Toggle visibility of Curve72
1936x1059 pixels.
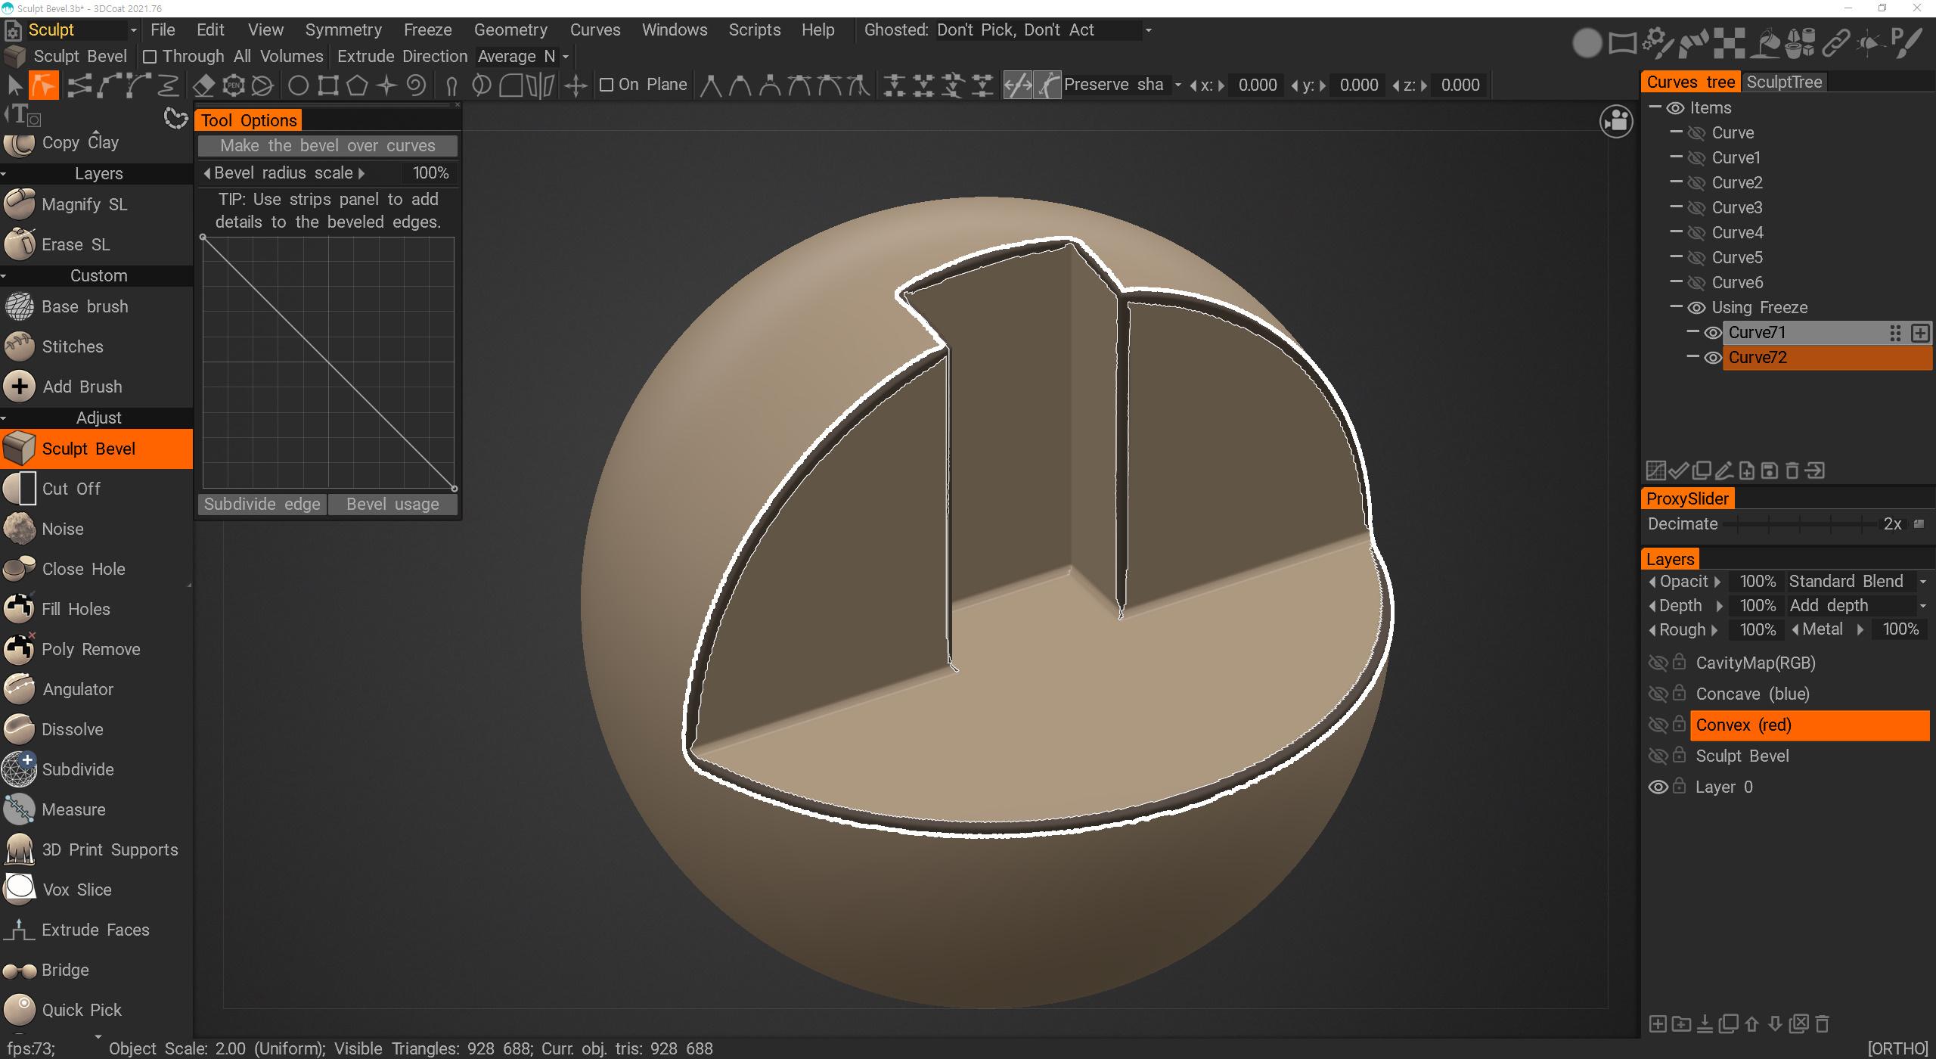(x=1712, y=358)
